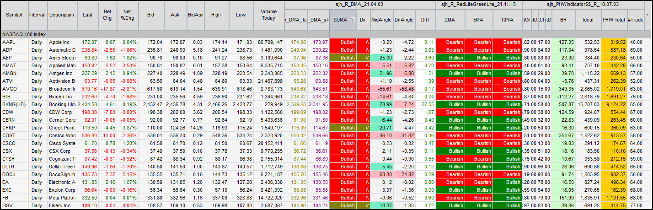The image size is (653, 210).
Task: Click the Description column header
Action: coord(61,15)
